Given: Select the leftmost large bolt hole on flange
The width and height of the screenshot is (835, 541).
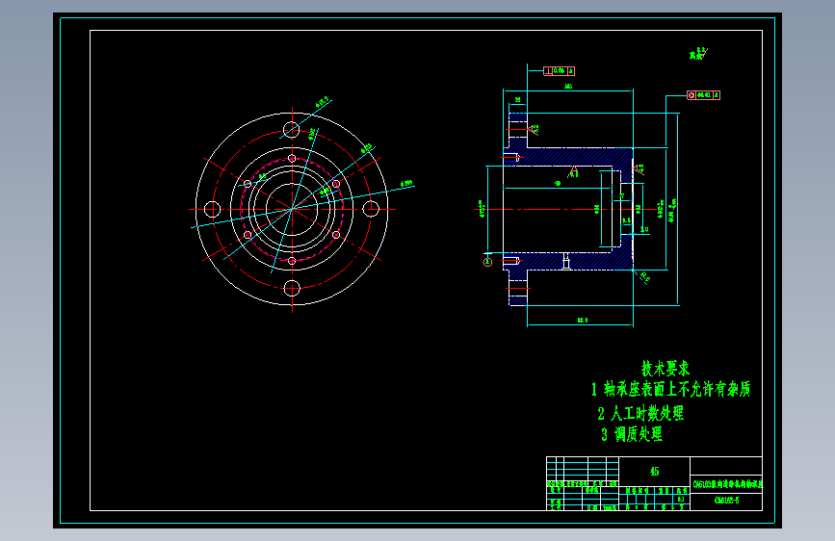Looking at the screenshot, I should coord(212,209).
